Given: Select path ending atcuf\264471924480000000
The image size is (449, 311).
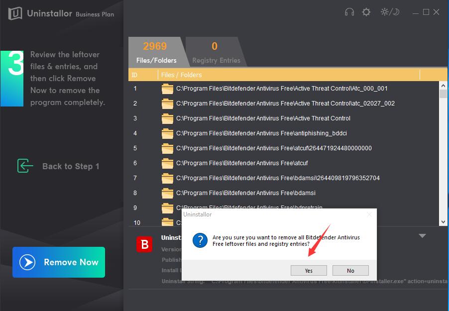Looking at the screenshot, I should click(274, 148).
